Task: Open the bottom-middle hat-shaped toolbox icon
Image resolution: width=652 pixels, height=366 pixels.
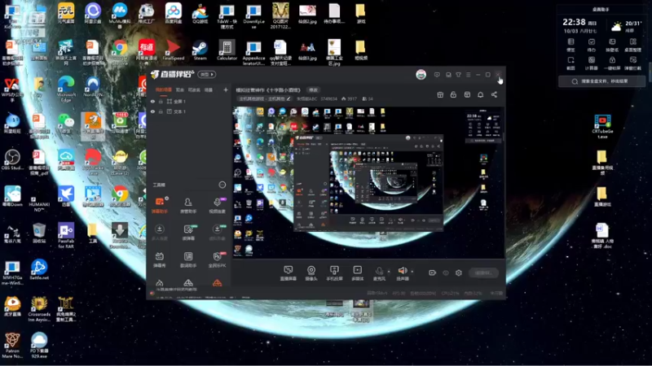Action: pos(188,283)
